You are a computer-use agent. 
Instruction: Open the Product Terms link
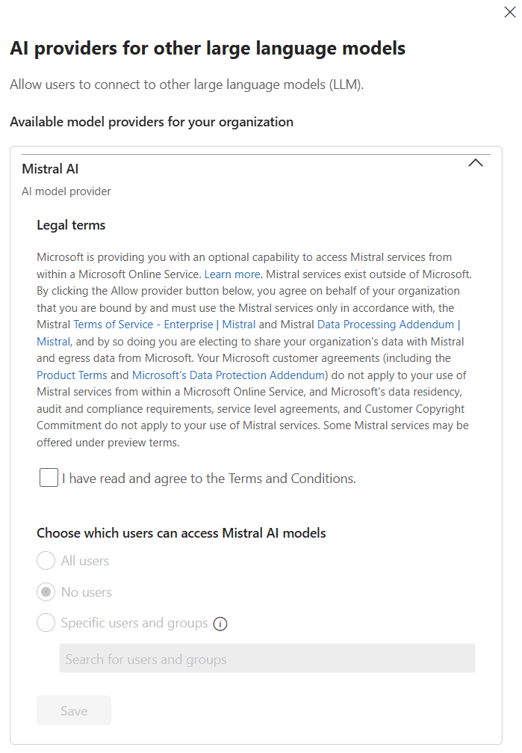72,375
